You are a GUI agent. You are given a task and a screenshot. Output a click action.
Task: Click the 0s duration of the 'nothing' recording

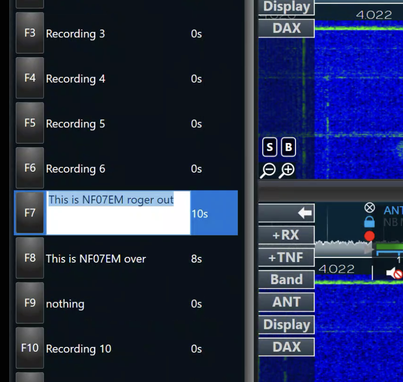(196, 304)
